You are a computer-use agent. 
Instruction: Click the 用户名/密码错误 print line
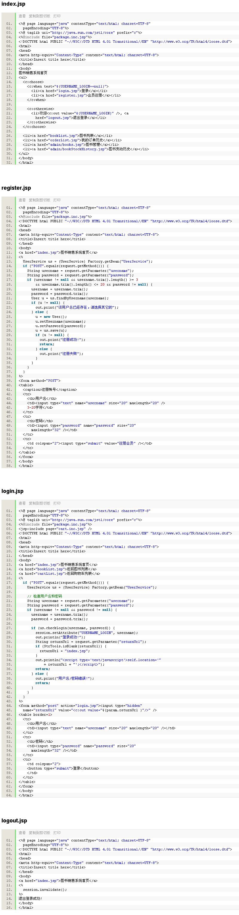pos(65,679)
